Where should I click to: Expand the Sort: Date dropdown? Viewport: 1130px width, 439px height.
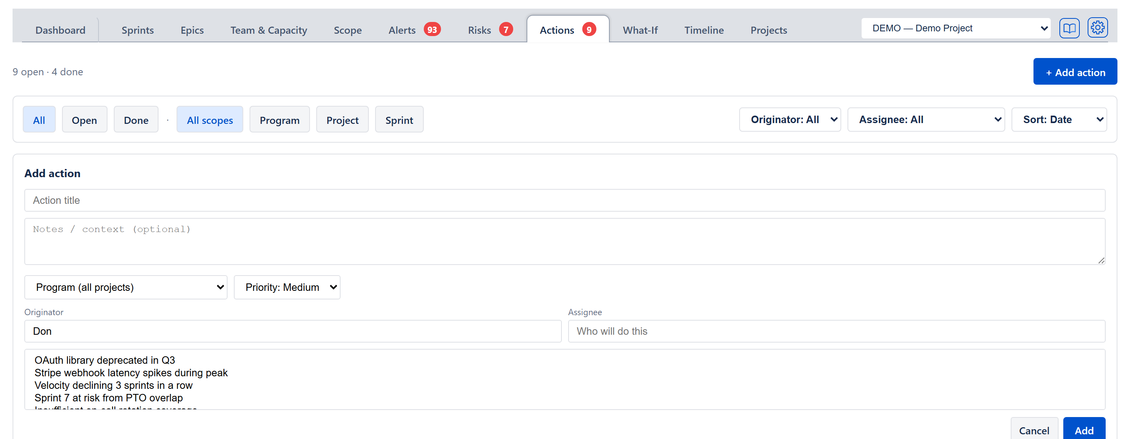click(1059, 120)
